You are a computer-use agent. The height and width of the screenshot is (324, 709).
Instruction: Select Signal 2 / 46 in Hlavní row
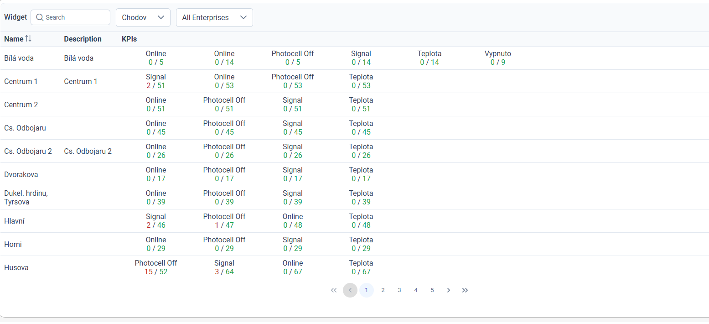click(x=156, y=221)
